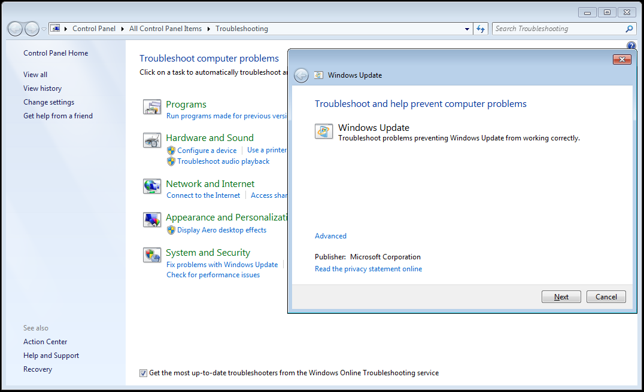Click the Programs category icon
Viewport: 644px width, 392px height.
pyautogui.click(x=152, y=106)
